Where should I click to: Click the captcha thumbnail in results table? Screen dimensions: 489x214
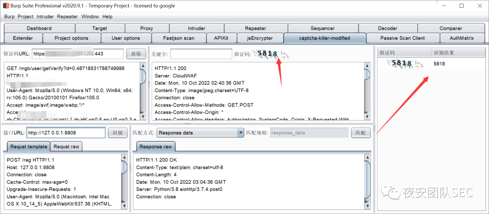(404, 64)
